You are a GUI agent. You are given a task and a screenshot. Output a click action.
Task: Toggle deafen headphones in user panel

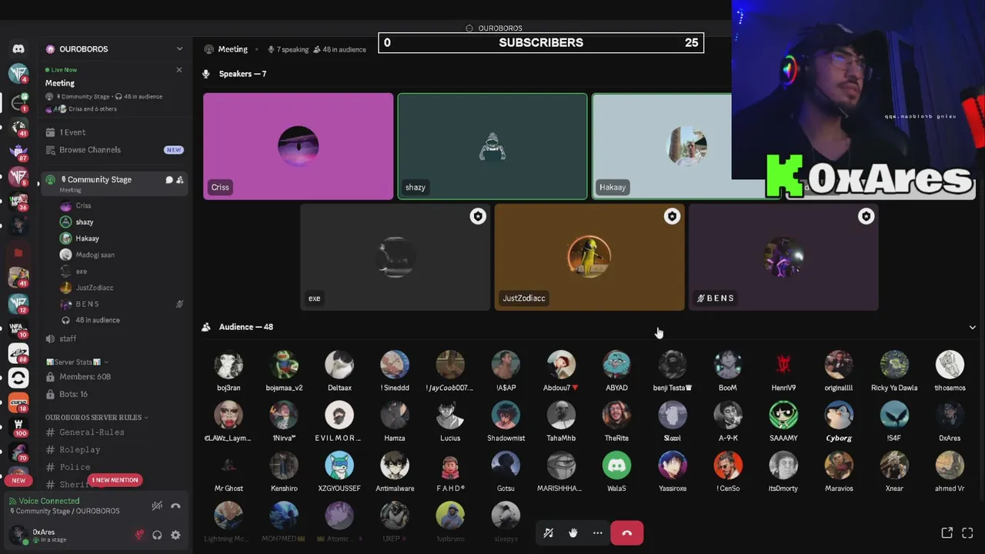(x=157, y=535)
